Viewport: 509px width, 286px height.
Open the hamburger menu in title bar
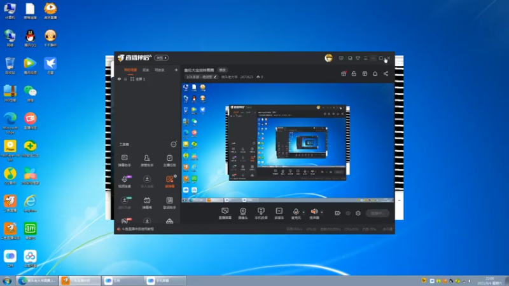click(x=365, y=58)
